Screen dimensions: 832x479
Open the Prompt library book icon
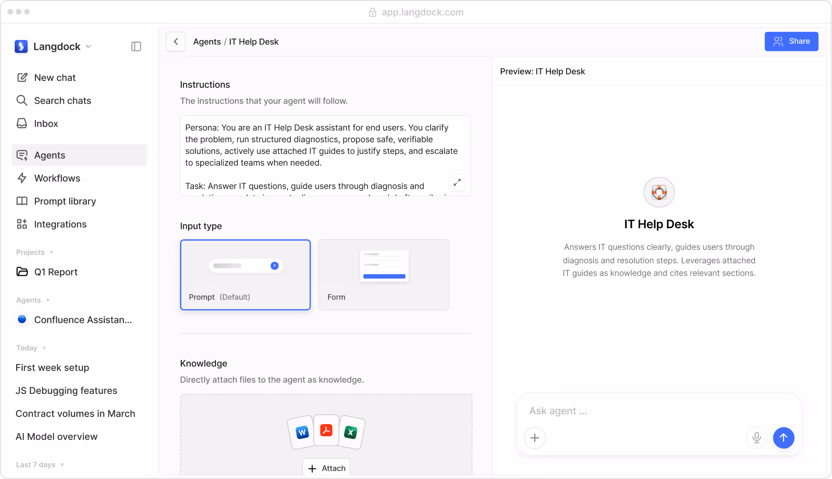[22, 201]
